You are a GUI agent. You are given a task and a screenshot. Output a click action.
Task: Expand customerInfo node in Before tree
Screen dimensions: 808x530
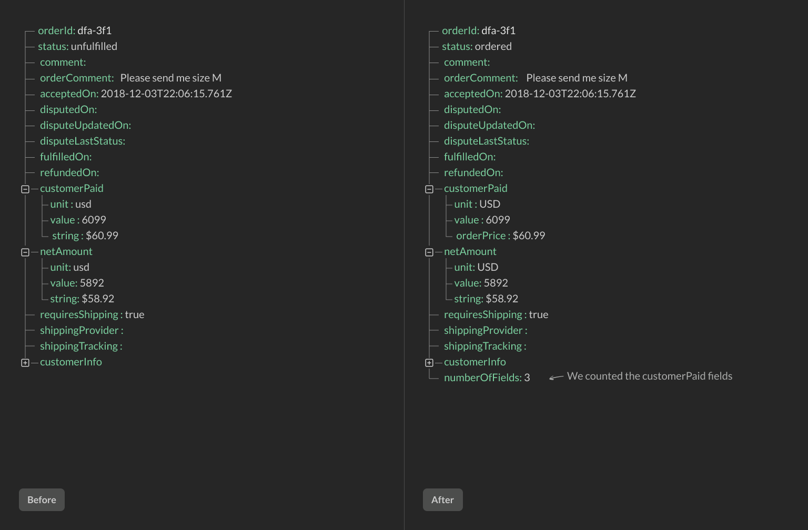(x=25, y=363)
